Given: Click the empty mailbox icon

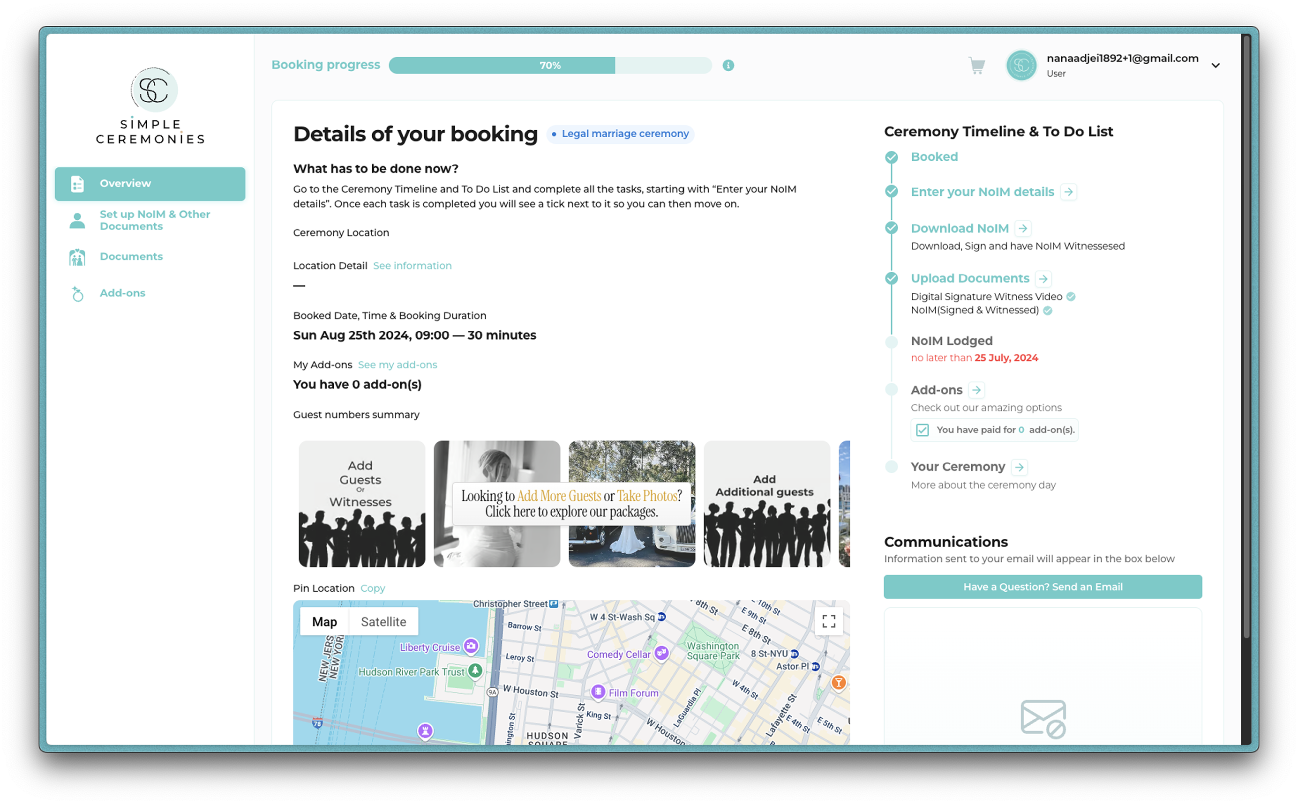Looking at the screenshot, I should (1043, 719).
